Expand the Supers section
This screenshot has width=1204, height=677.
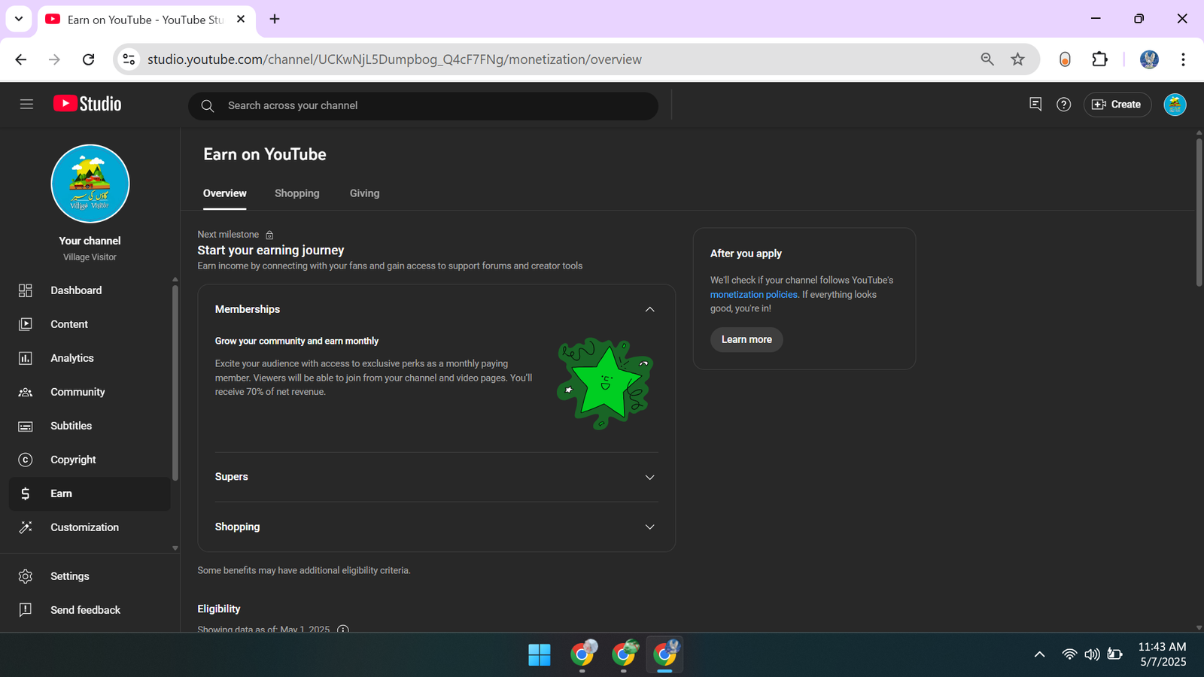coord(436,477)
